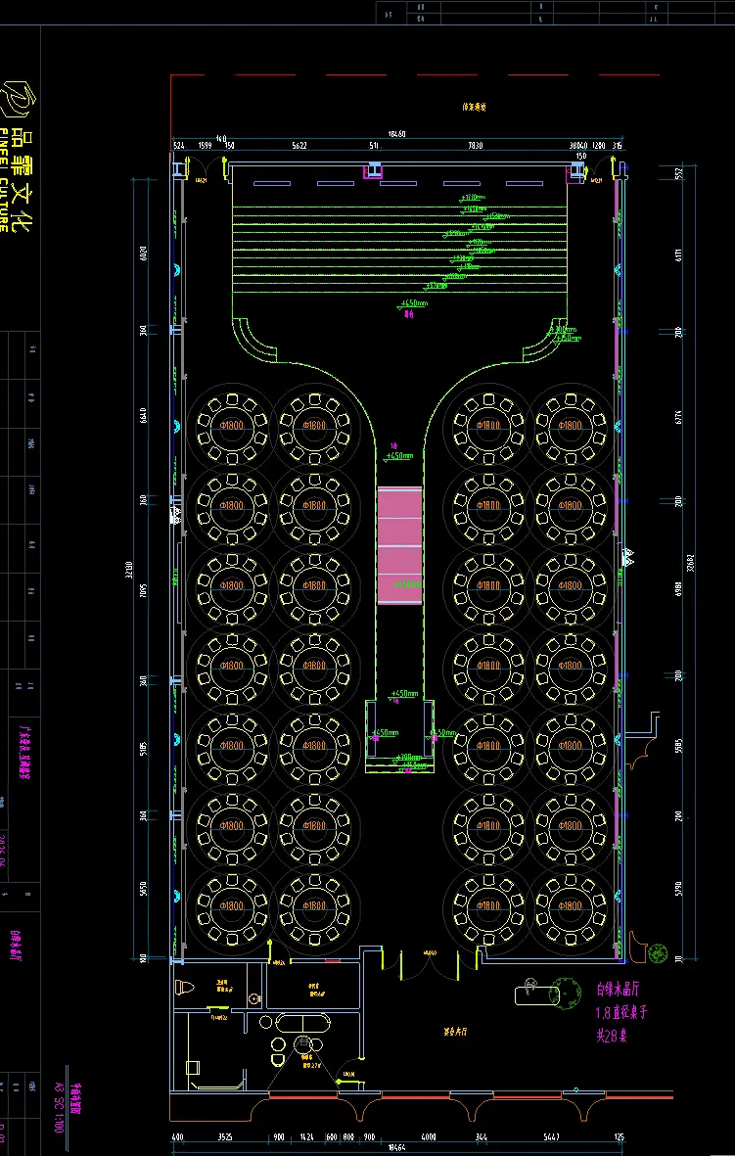735x1156 pixels.
Task: Click the yellow room label above the stage
Action: (x=474, y=107)
